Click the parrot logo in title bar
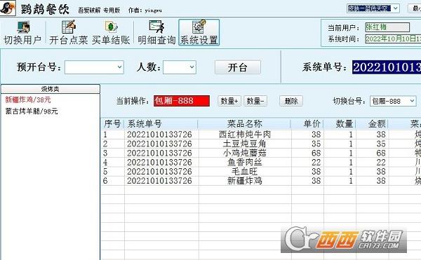The image size is (421, 260). 8,8
